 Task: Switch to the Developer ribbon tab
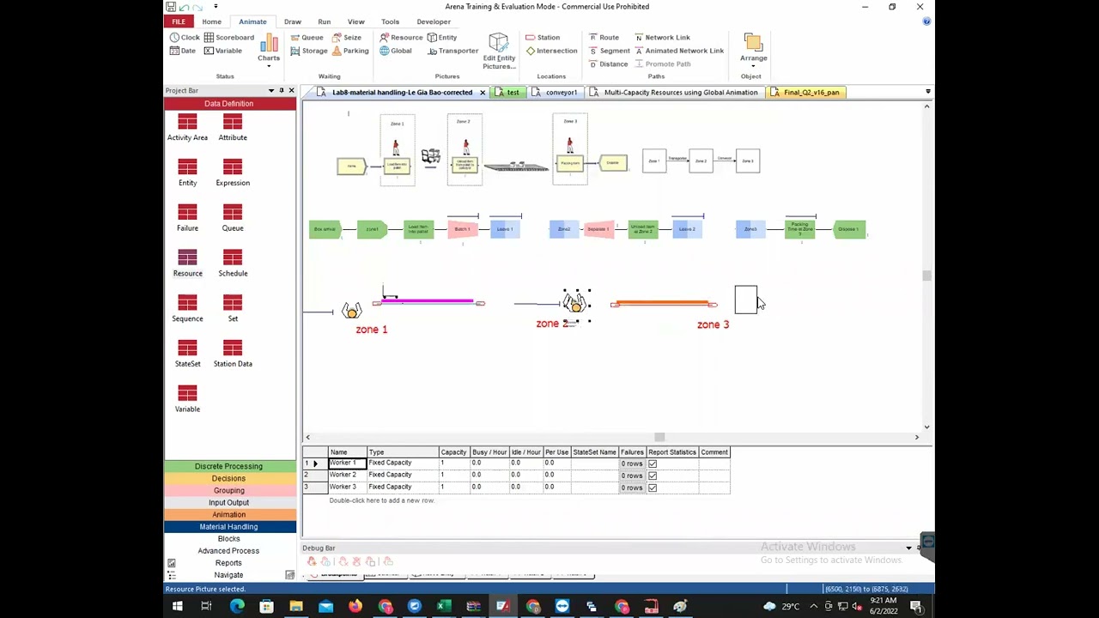[x=434, y=21]
